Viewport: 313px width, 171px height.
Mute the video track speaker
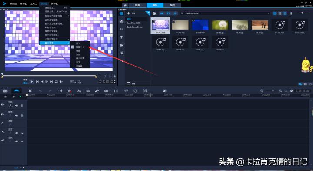[x=17, y=106]
